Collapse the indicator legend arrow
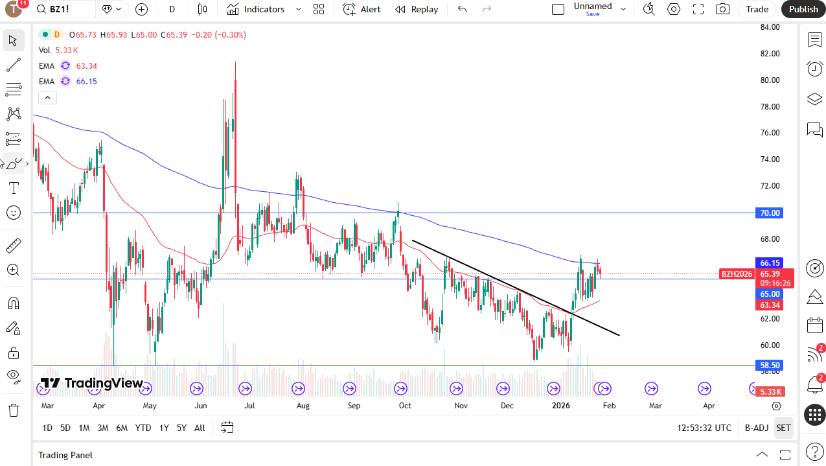The image size is (826, 466). coord(48,98)
